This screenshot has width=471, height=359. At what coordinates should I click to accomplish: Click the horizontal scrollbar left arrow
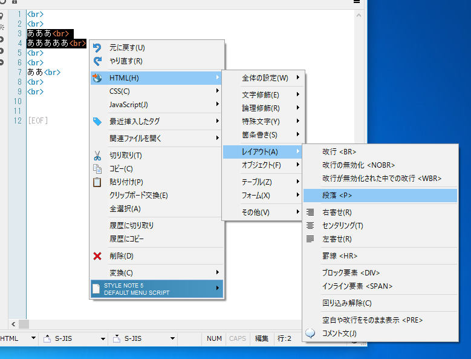tap(13, 324)
